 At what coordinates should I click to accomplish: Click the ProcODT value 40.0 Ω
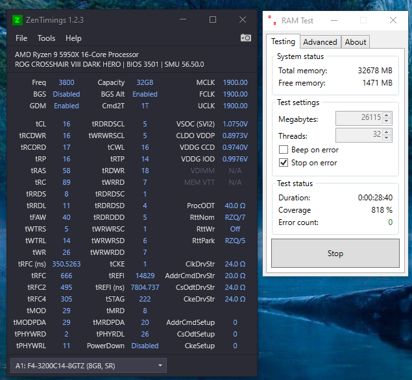[x=235, y=206]
